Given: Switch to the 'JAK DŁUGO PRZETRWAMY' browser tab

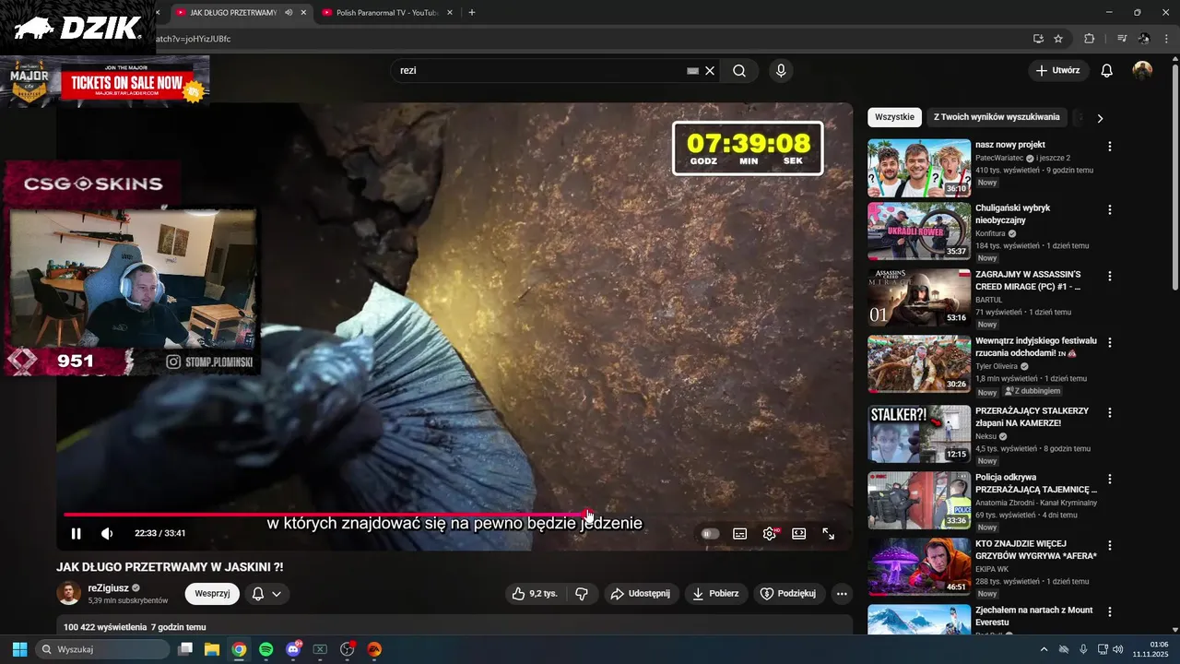Looking at the screenshot, I should pyautogui.click(x=232, y=12).
